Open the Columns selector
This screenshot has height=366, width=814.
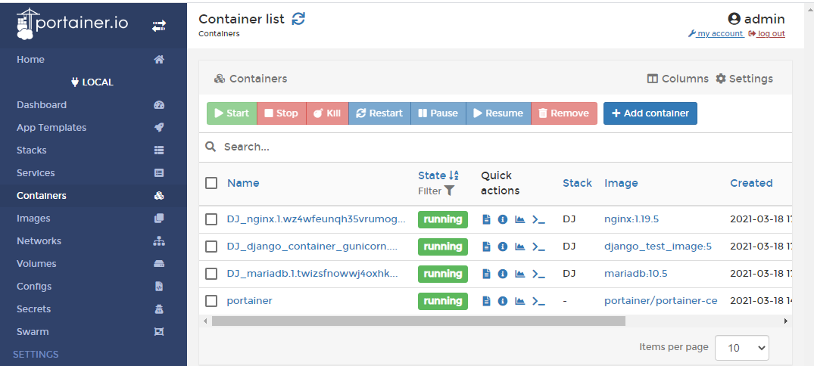[x=678, y=79]
